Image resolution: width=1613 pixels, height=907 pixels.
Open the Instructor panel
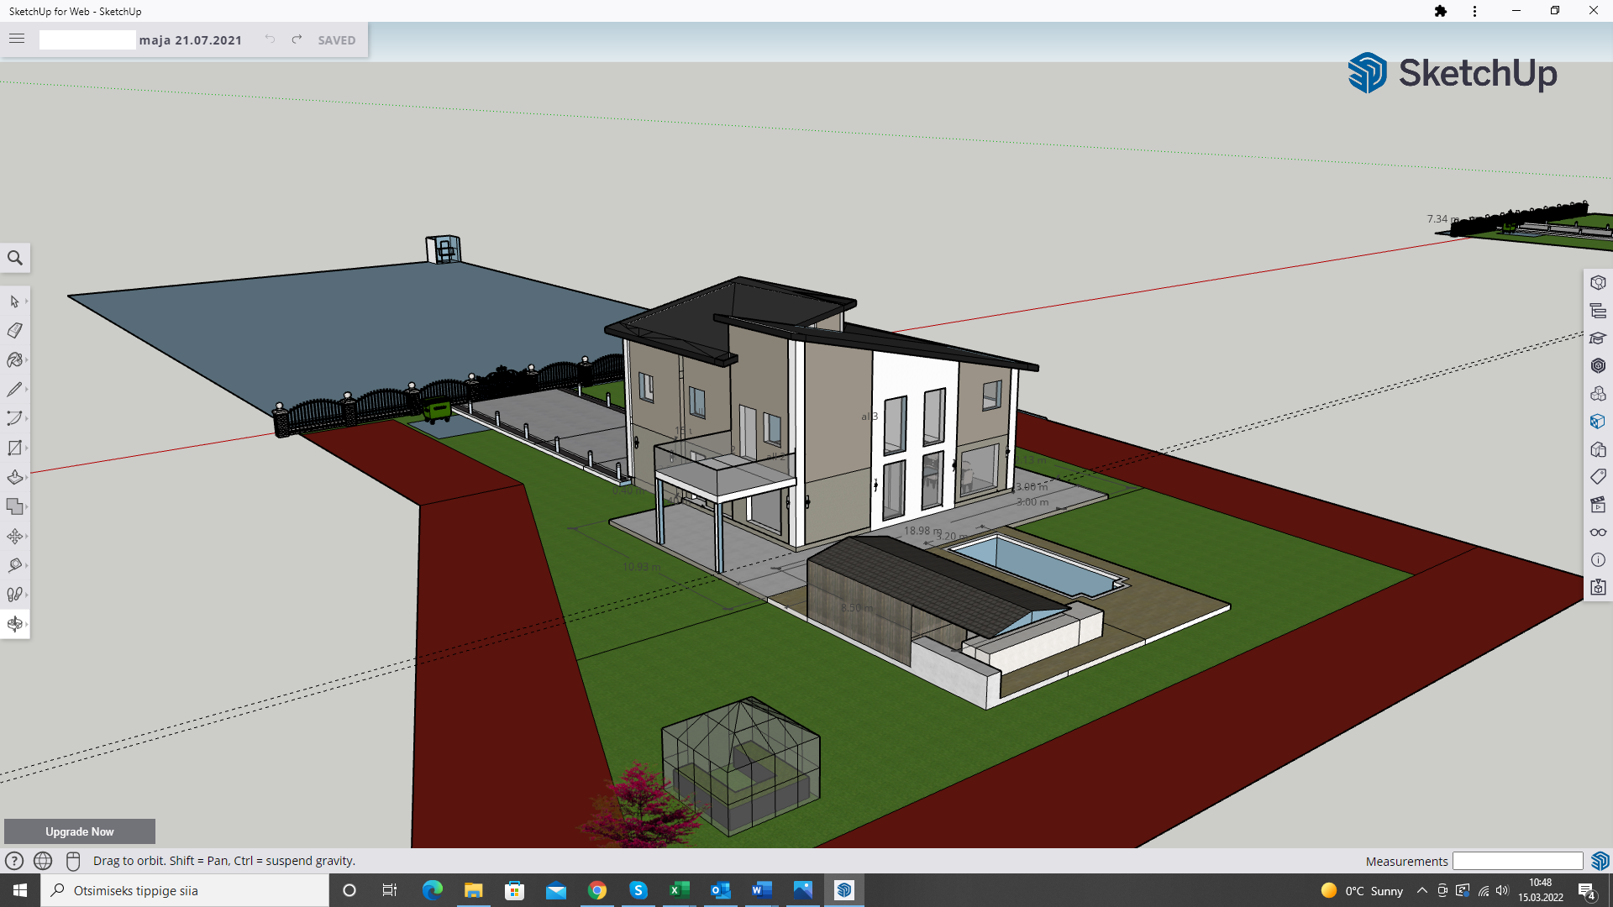click(1598, 338)
